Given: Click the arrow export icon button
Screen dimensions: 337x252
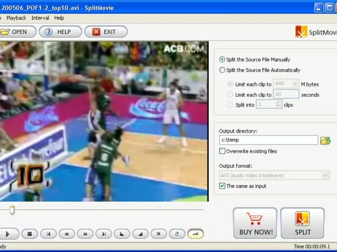Looking at the screenshot, I should (x=177, y=234).
